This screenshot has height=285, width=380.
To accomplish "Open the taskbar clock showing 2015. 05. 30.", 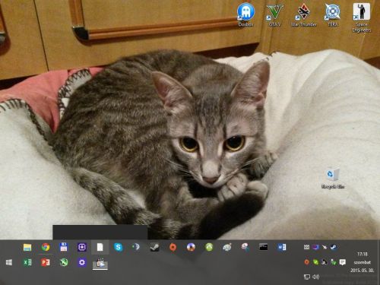I will (363, 262).
